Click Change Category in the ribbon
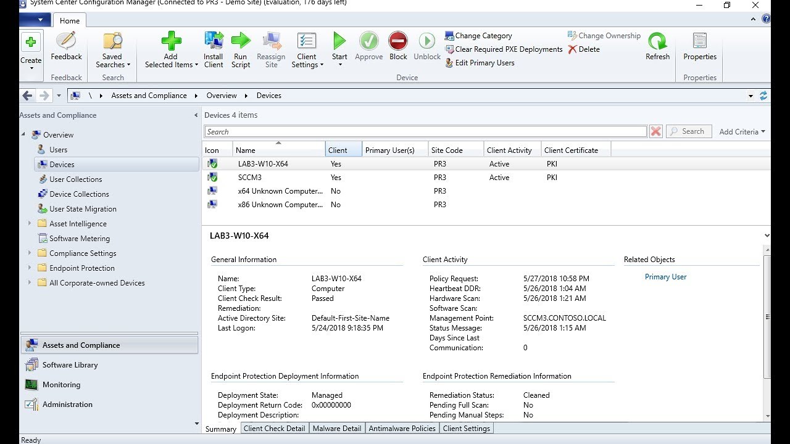790x444 pixels. point(479,36)
